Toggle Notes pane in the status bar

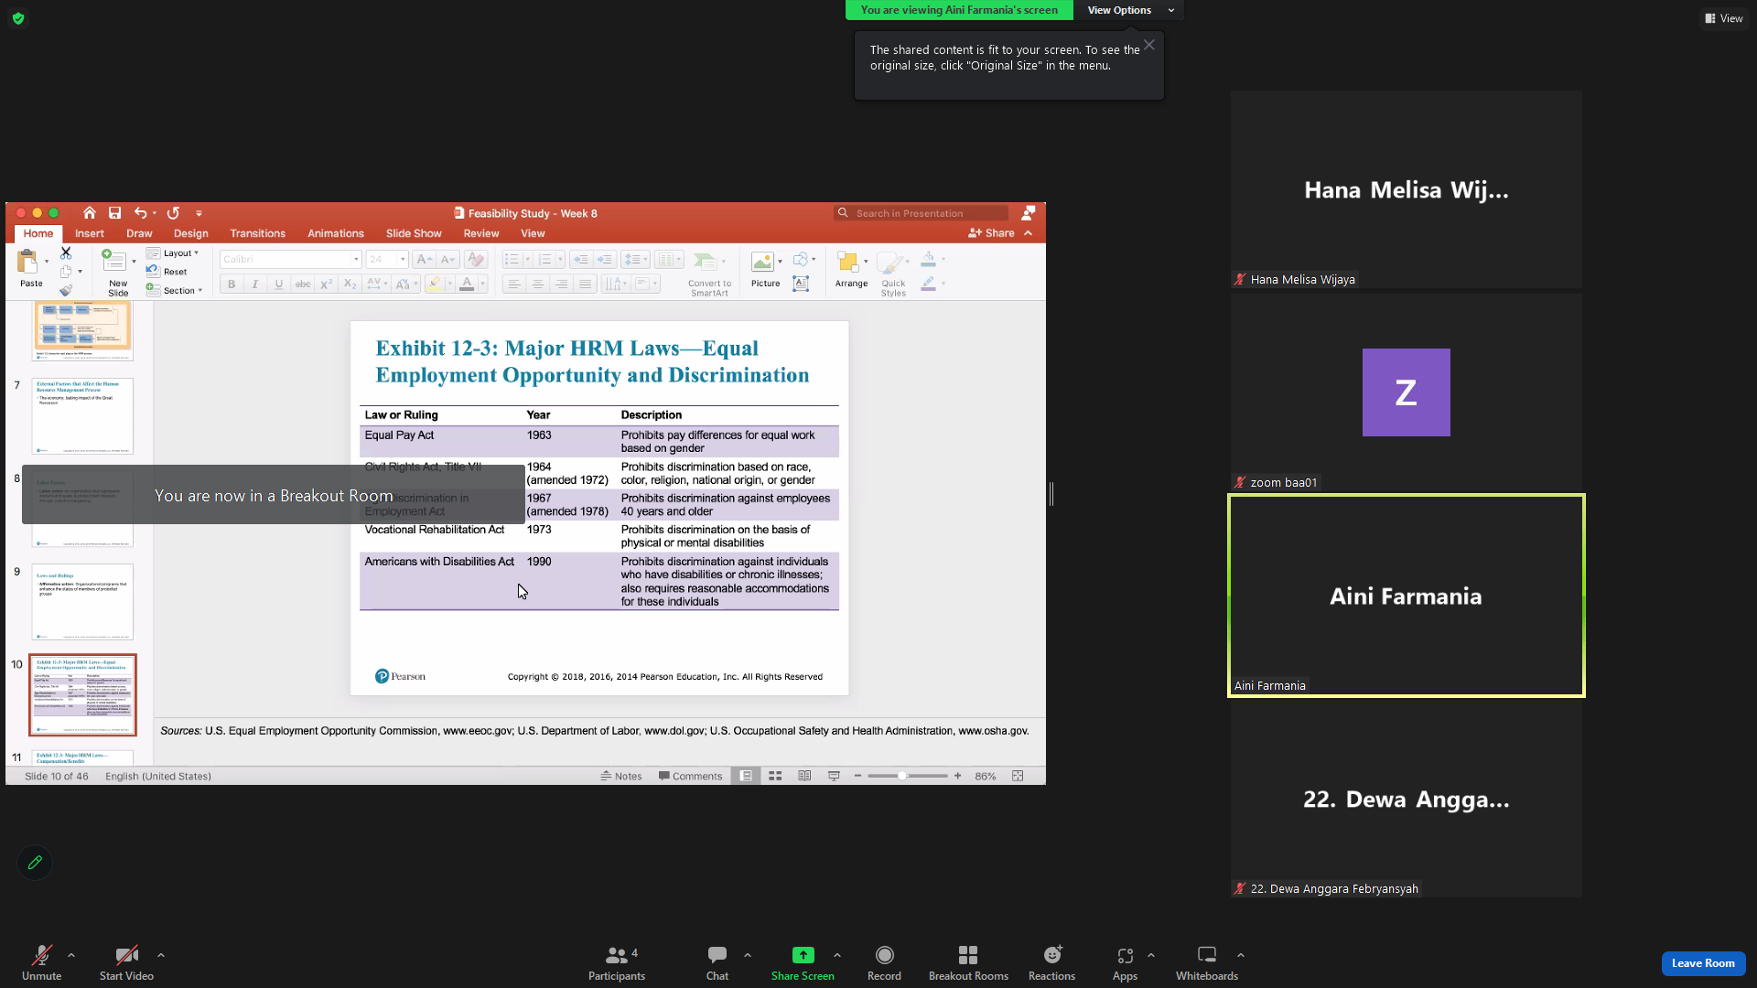pyautogui.click(x=621, y=776)
